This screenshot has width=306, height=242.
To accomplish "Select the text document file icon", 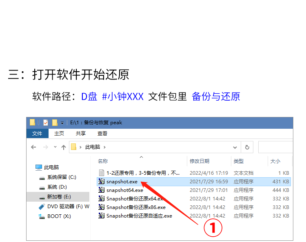I will [x=102, y=173].
